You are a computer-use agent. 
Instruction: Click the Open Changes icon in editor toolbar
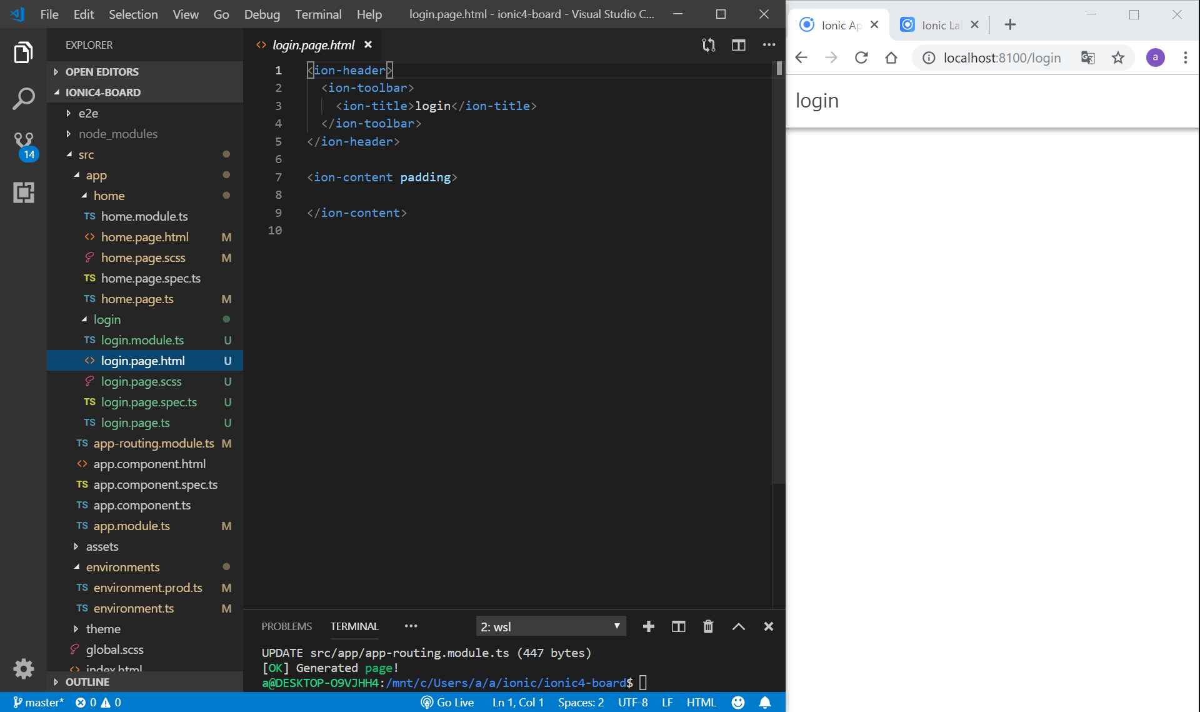[x=708, y=45]
